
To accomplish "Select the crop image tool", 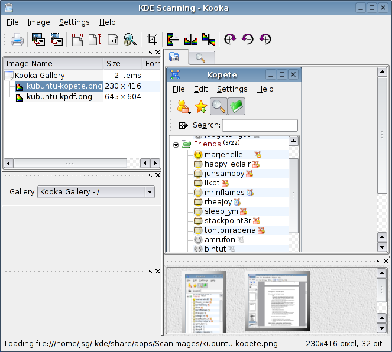I will [x=152, y=40].
